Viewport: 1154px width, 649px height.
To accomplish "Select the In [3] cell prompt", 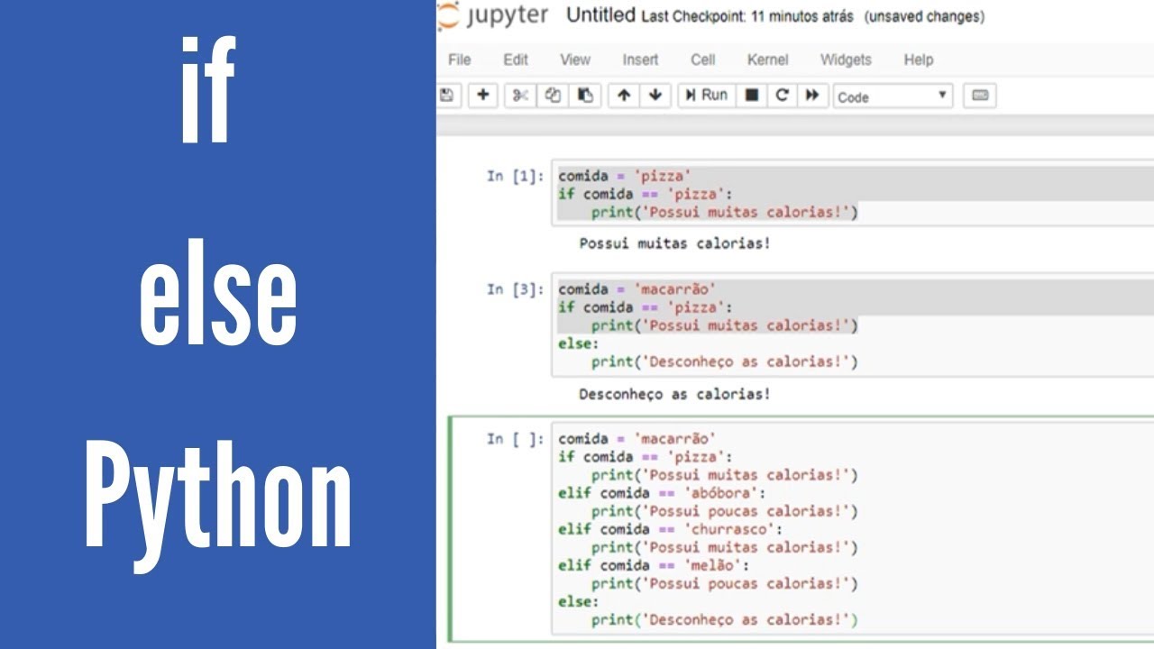I will (516, 289).
